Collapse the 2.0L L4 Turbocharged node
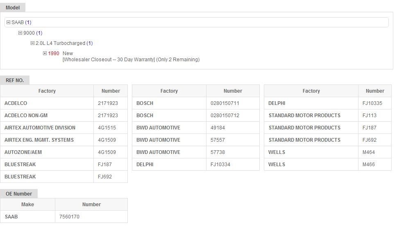The width and height of the screenshot is (397, 227). (x=32, y=43)
